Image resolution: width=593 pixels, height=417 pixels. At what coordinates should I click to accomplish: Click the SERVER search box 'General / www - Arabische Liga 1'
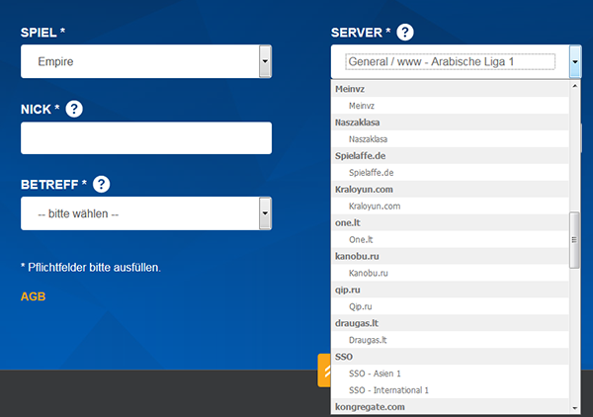tap(450, 61)
